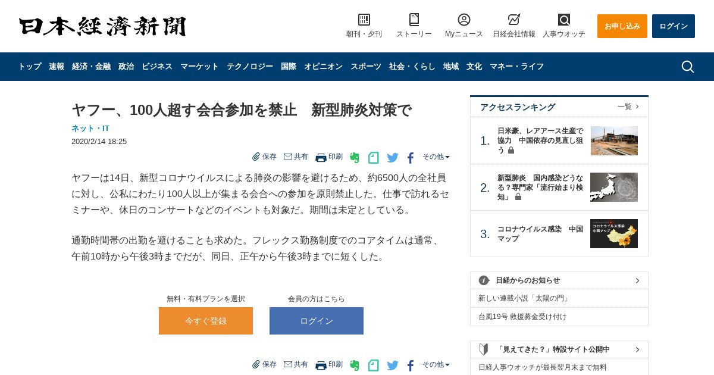Open the 朝刊・夕刊 newspaper icon
This screenshot has width=714, height=375.
364,20
